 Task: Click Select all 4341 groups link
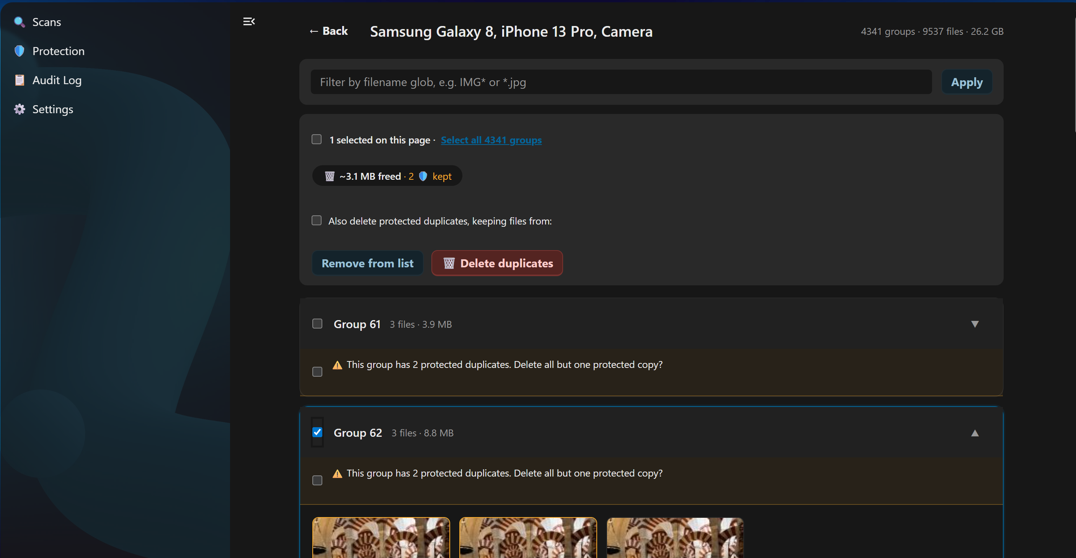pyautogui.click(x=491, y=140)
